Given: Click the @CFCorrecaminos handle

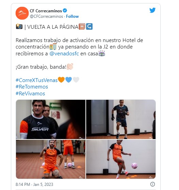Looking at the screenshot, I should pos(46,16).
